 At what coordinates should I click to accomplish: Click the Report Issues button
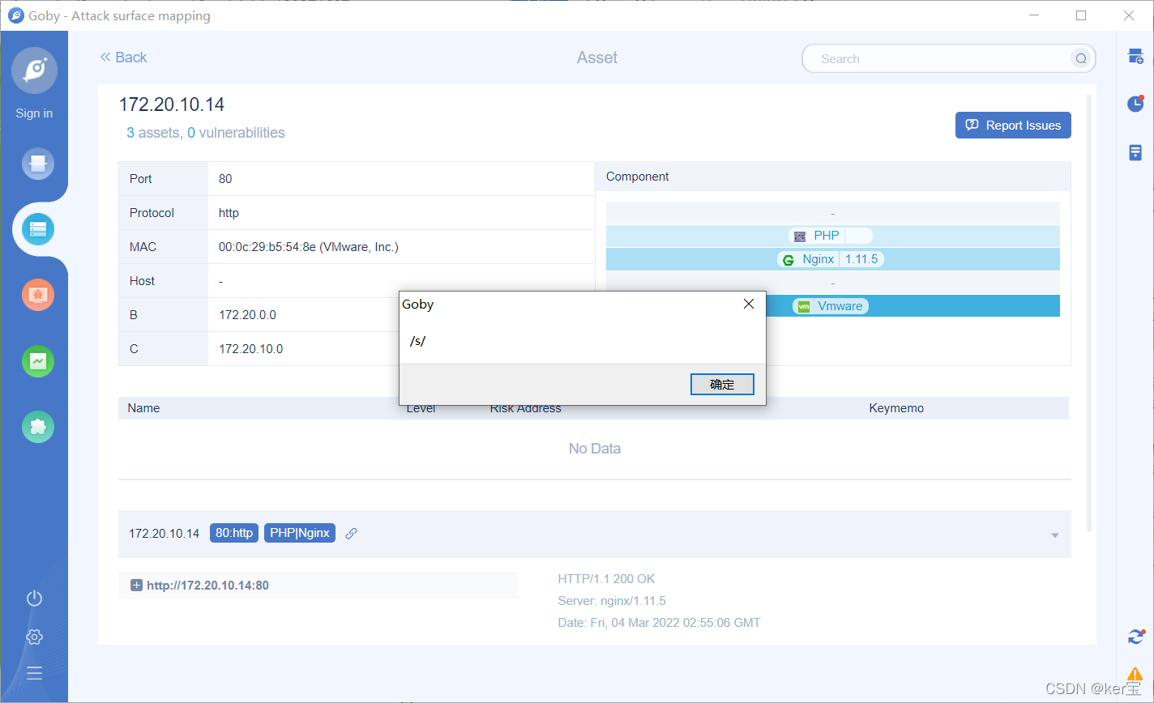[x=1013, y=126]
